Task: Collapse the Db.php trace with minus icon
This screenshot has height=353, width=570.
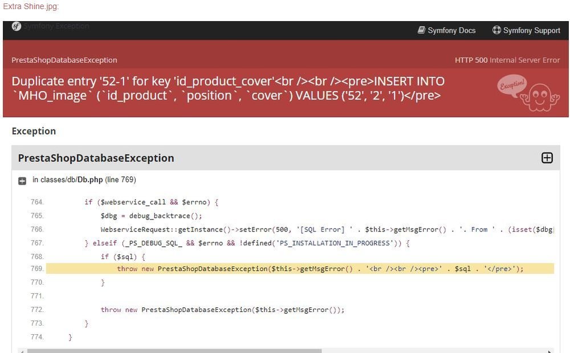Action: click(x=22, y=181)
